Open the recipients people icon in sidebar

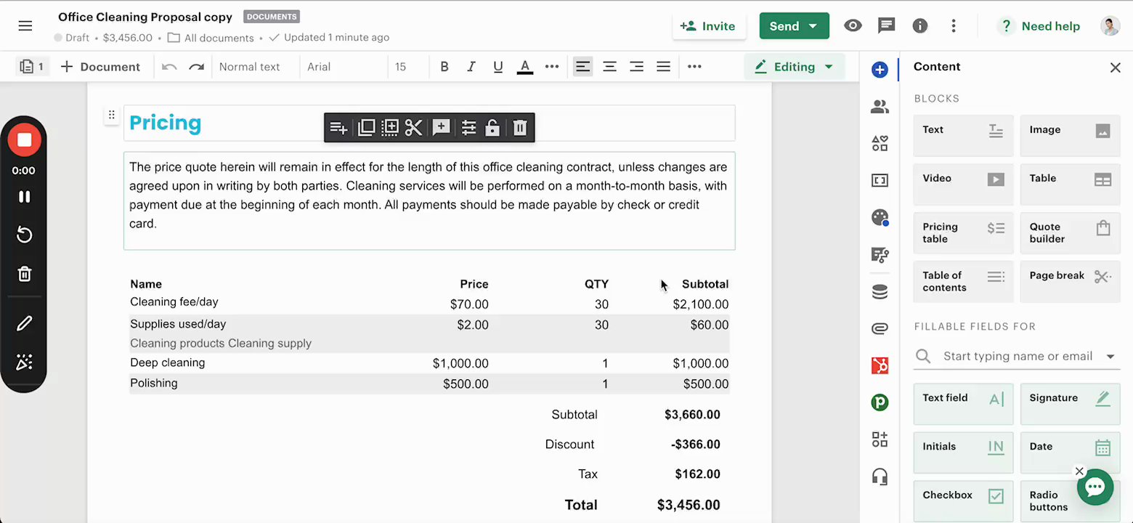pos(880,108)
